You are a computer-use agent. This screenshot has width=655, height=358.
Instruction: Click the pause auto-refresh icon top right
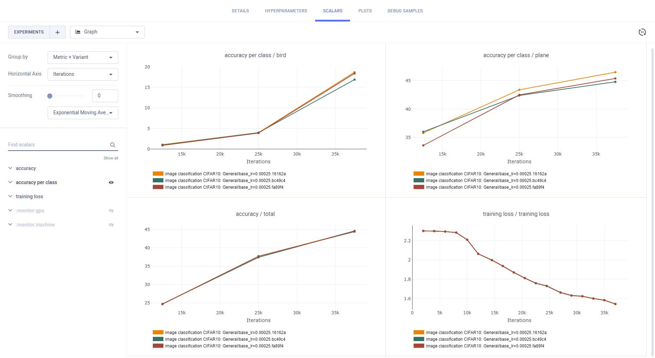click(x=642, y=32)
